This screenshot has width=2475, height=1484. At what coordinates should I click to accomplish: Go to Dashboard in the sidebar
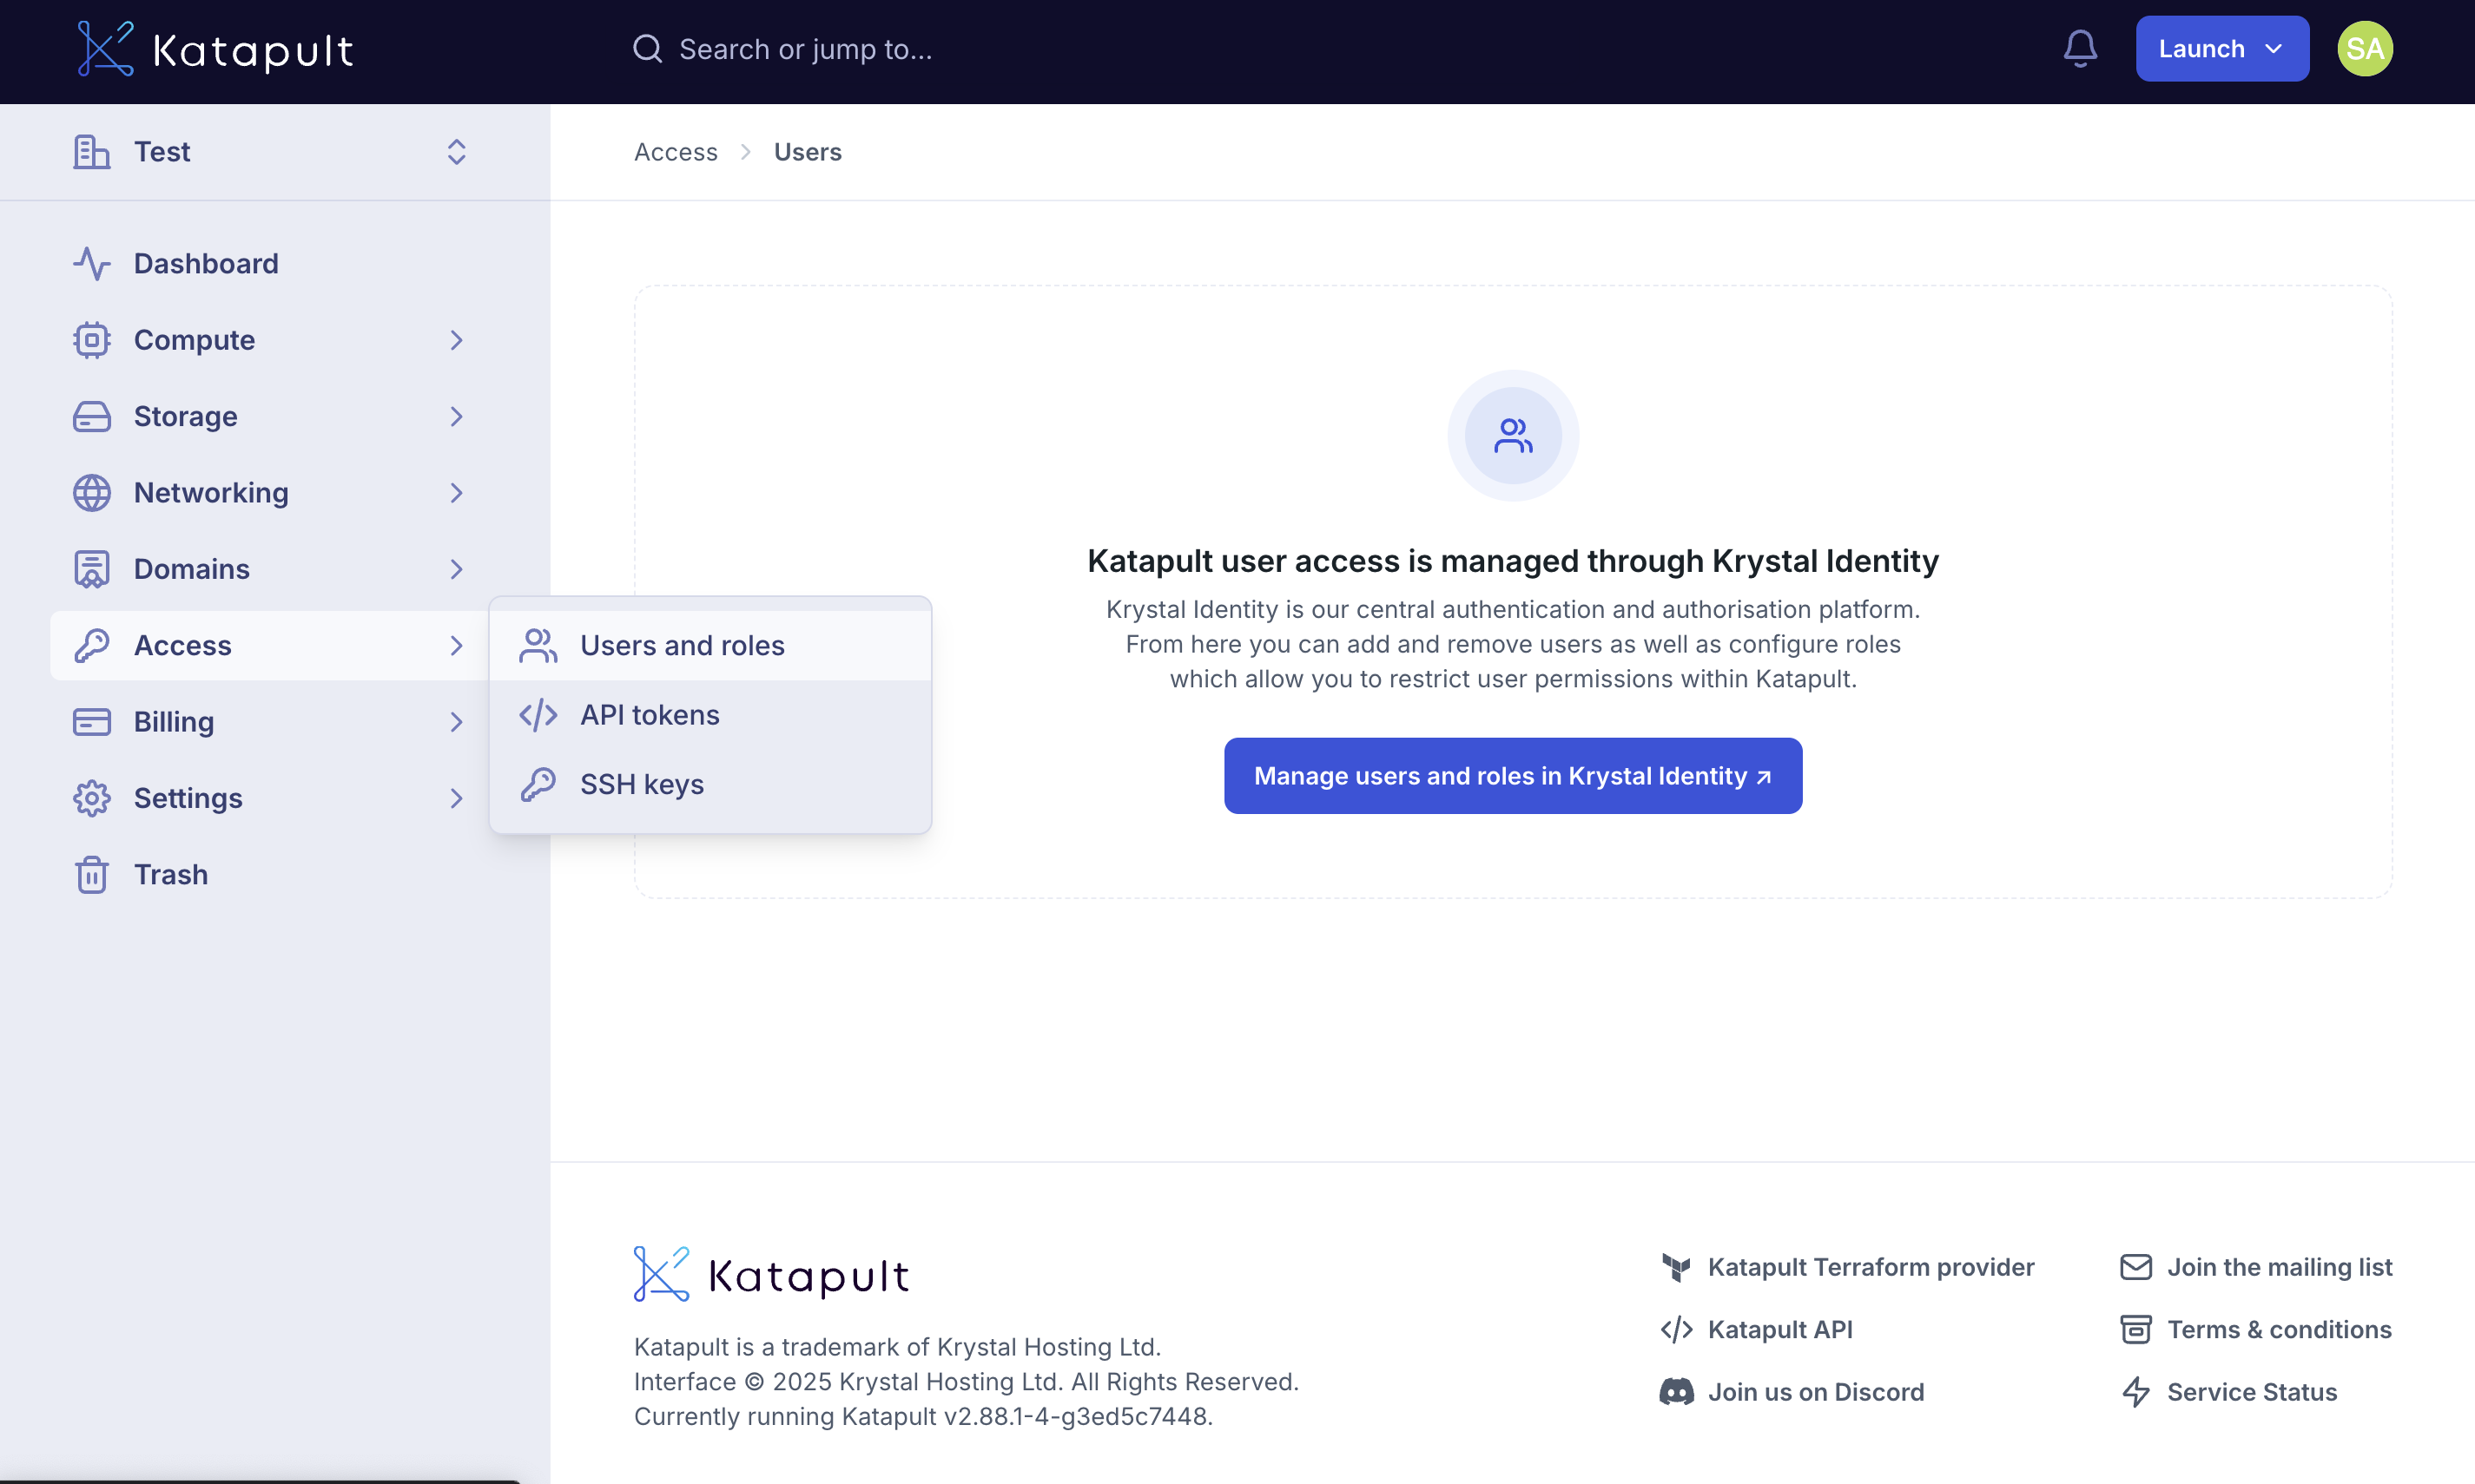[270, 264]
